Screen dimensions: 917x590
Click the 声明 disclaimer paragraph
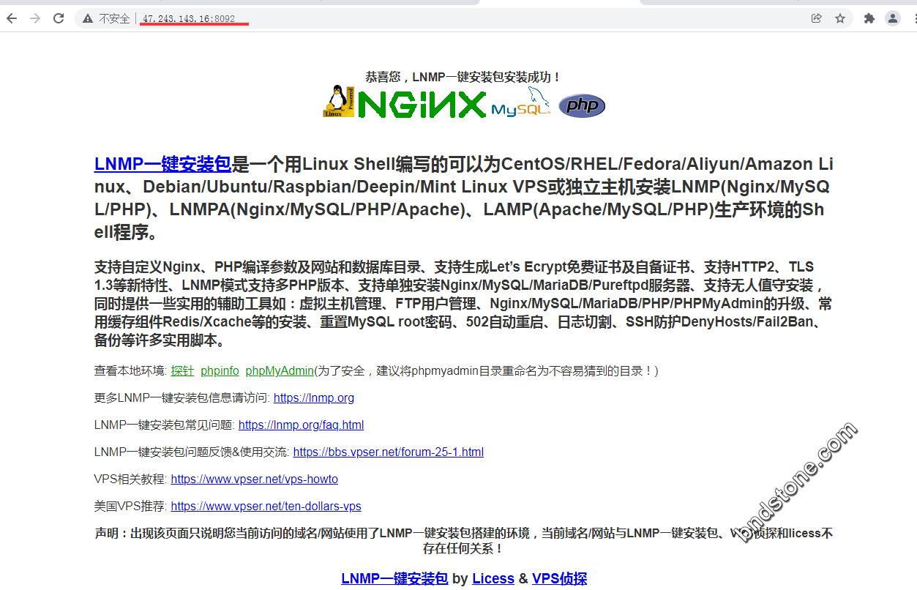464,541
